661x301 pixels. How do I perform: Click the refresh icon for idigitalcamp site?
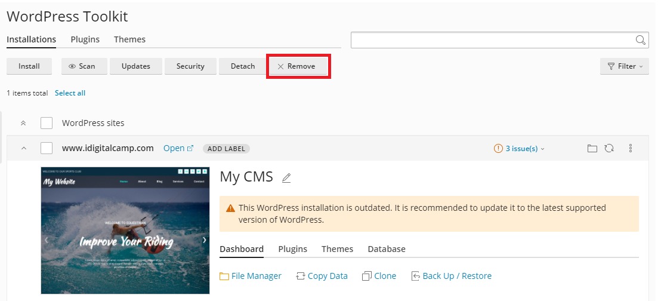pos(609,149)
